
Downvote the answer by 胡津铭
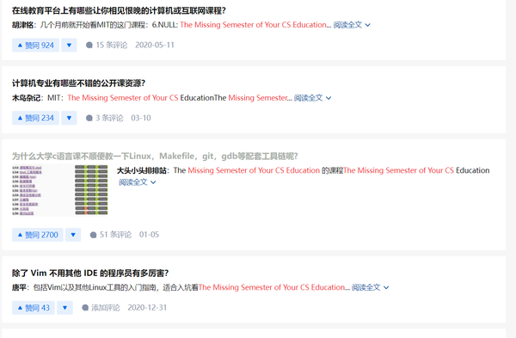pyautogui.click(x=69, y=45)
